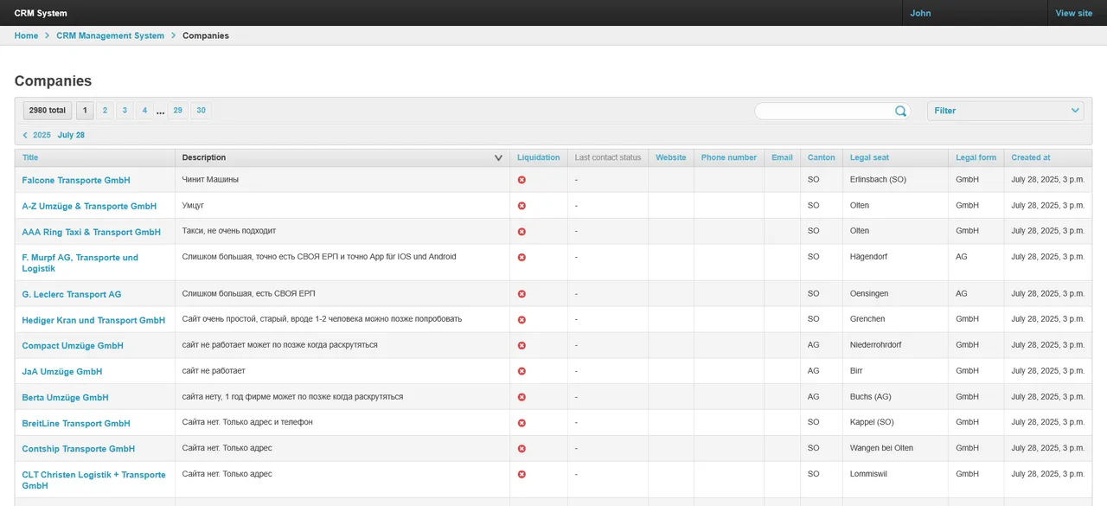The height and width of the screenshot is (506, 1107).
Task: Sort by the Title column
Action: 30,157
